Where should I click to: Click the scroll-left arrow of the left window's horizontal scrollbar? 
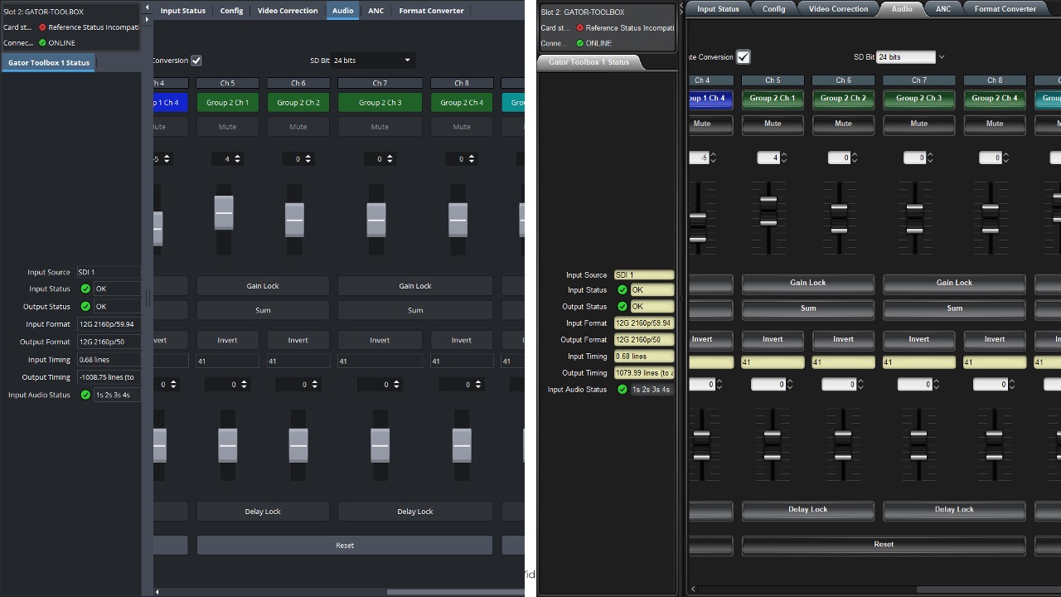(x=159, y=591)
